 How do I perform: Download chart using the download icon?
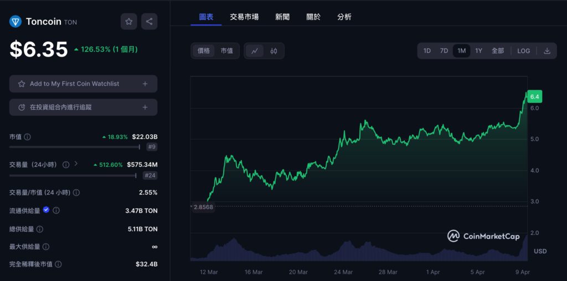(547, 51)
